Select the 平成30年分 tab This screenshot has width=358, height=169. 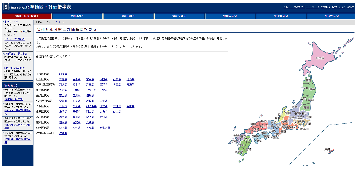pos(281,16)
